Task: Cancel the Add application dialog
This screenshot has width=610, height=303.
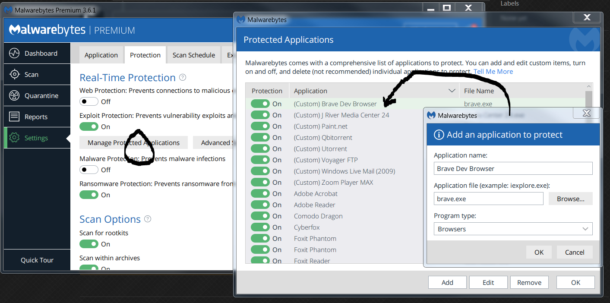Action: pyautogui.click(x=575, y=252)
